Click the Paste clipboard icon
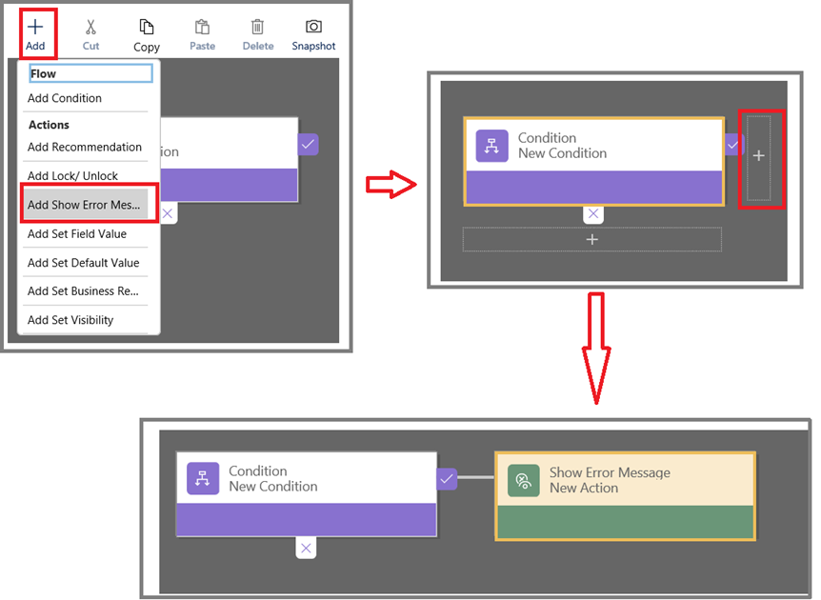The width and height of the screenshot is (821, 600). (202, 28)
